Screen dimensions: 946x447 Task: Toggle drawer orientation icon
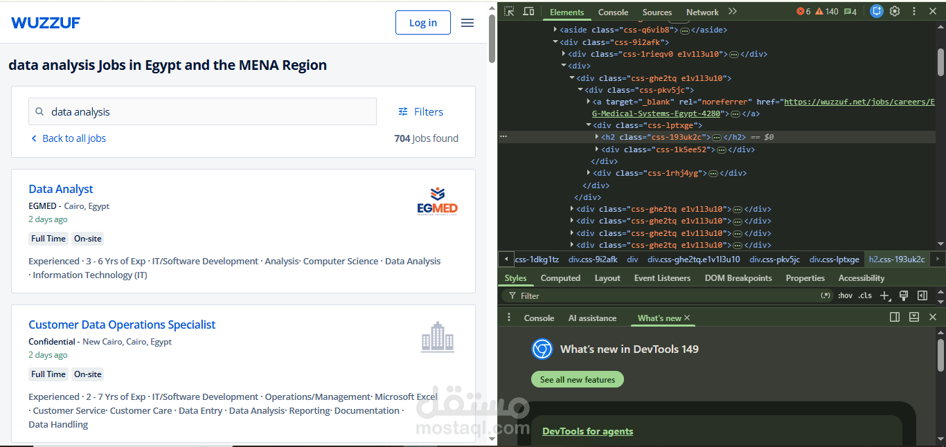895,317
